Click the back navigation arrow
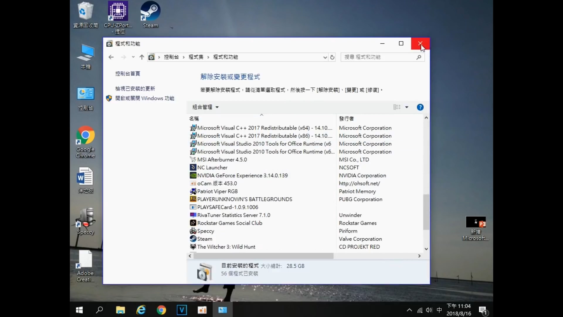The height and width of the screenshot is (317, 563). point(111,57)
